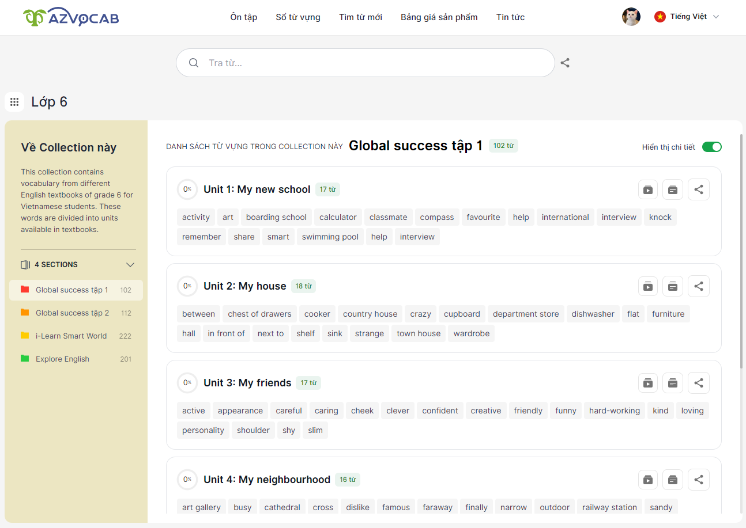Open Unit 4: My neighbourhood title

coord(267,480)
